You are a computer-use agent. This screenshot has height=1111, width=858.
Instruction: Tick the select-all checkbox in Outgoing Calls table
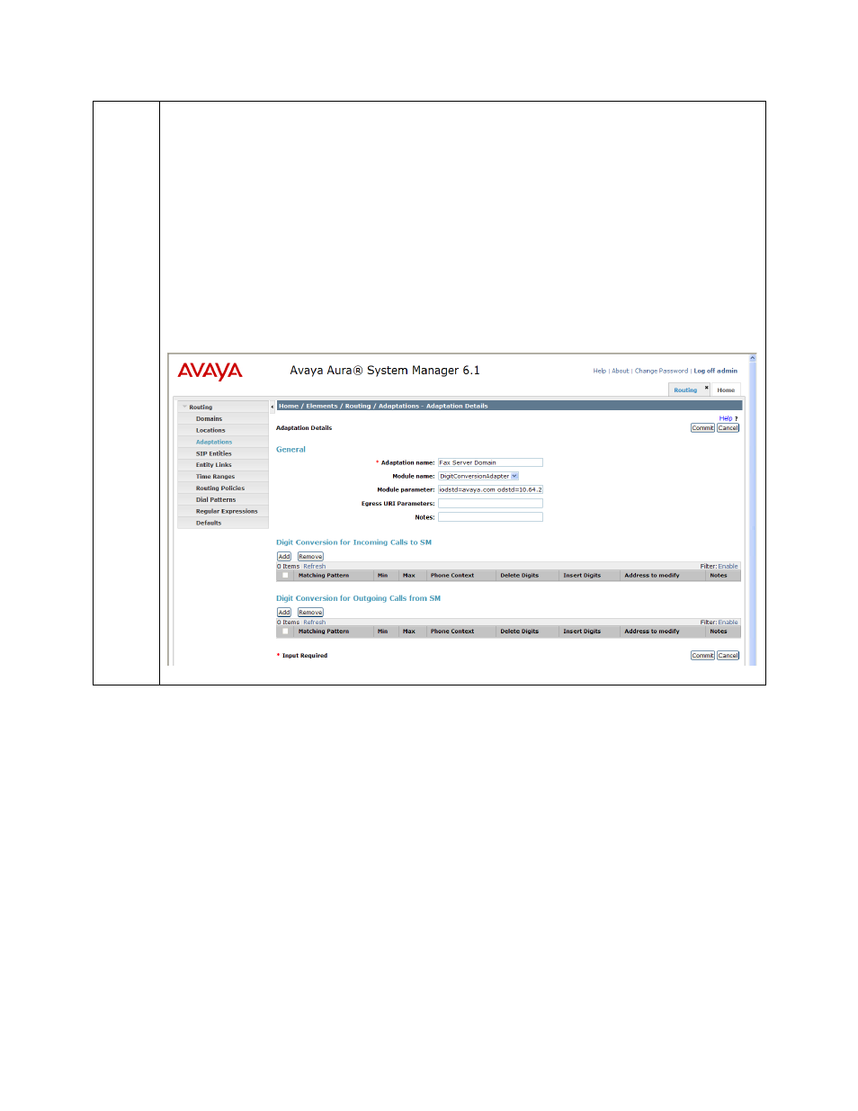click(285, 632)
